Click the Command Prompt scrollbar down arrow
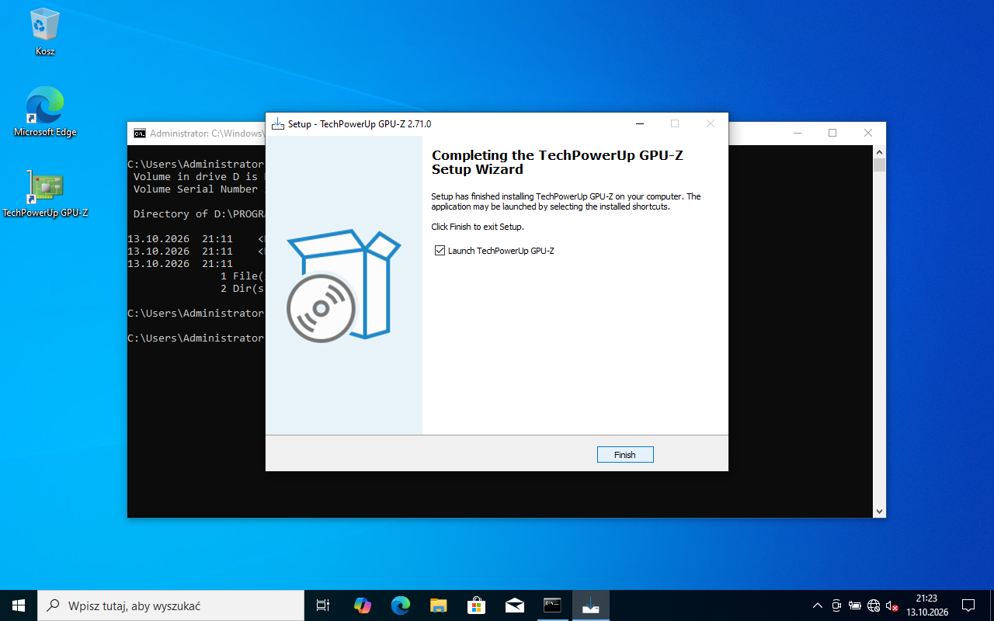Image resolution: width=994 pixels, height=621 pixels. tap(879, 511)
